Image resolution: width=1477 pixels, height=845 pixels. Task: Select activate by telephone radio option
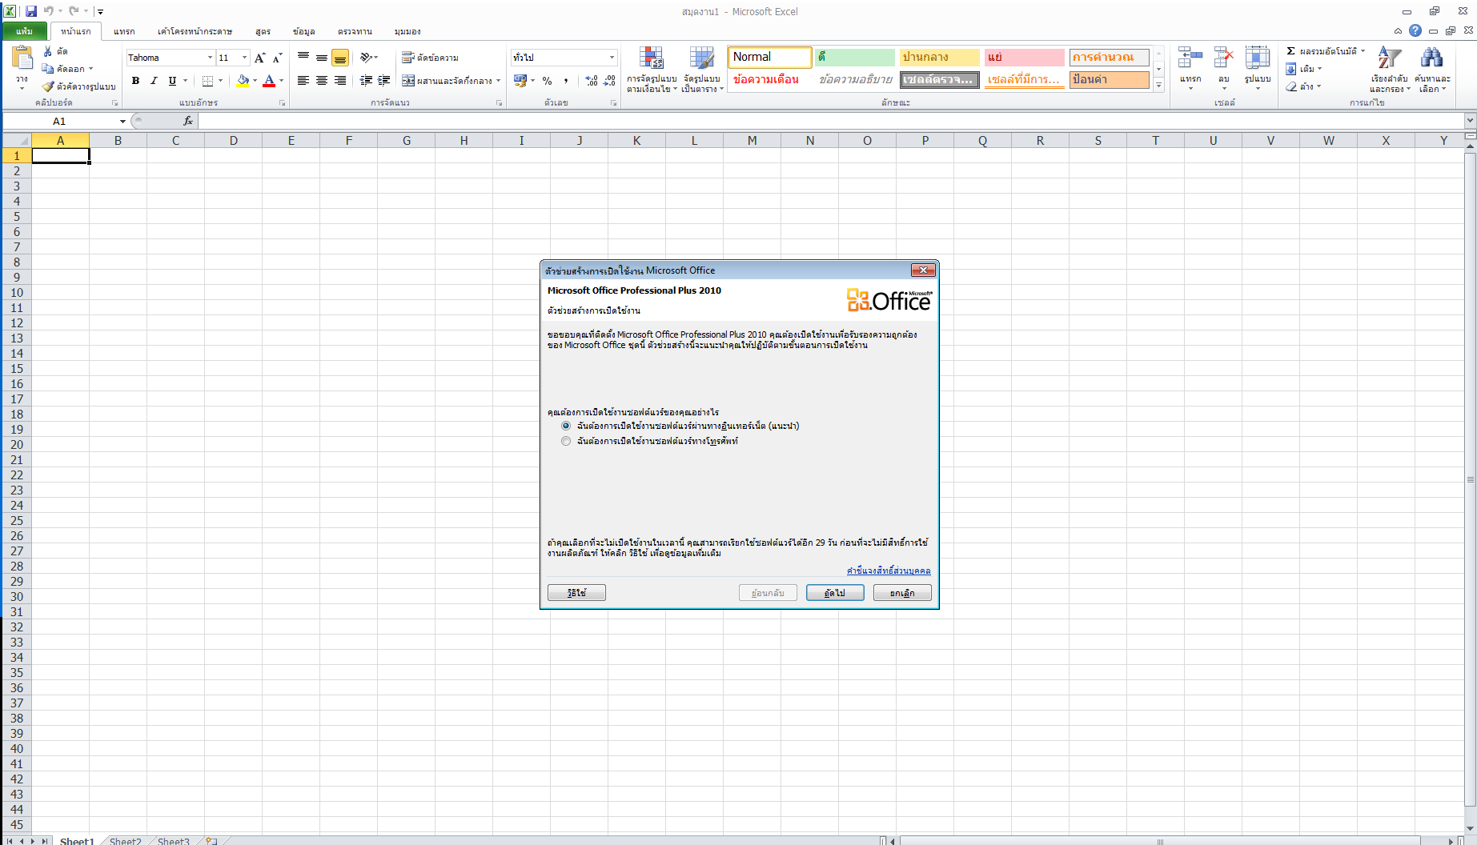[x=566, y=441]
